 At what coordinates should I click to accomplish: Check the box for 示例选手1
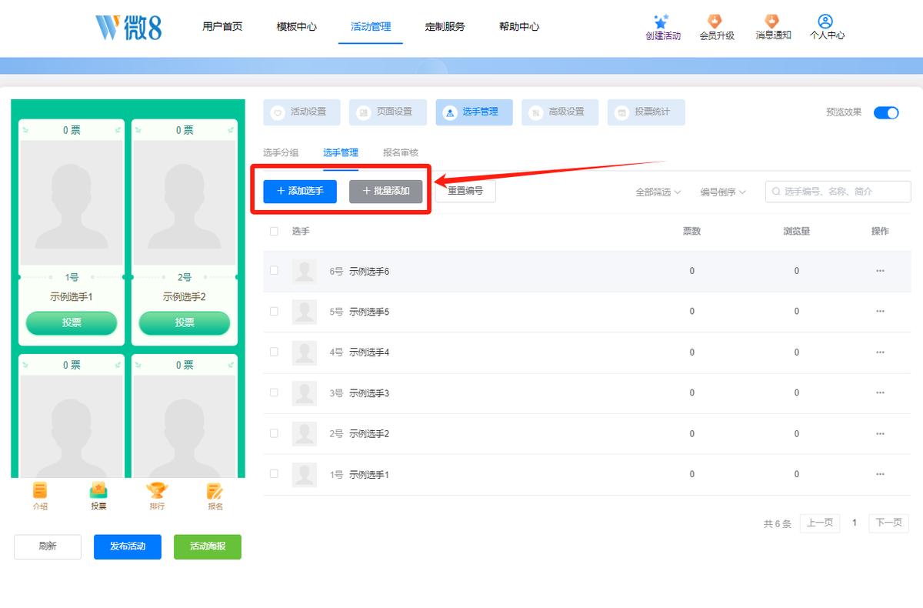pos(274,474)
